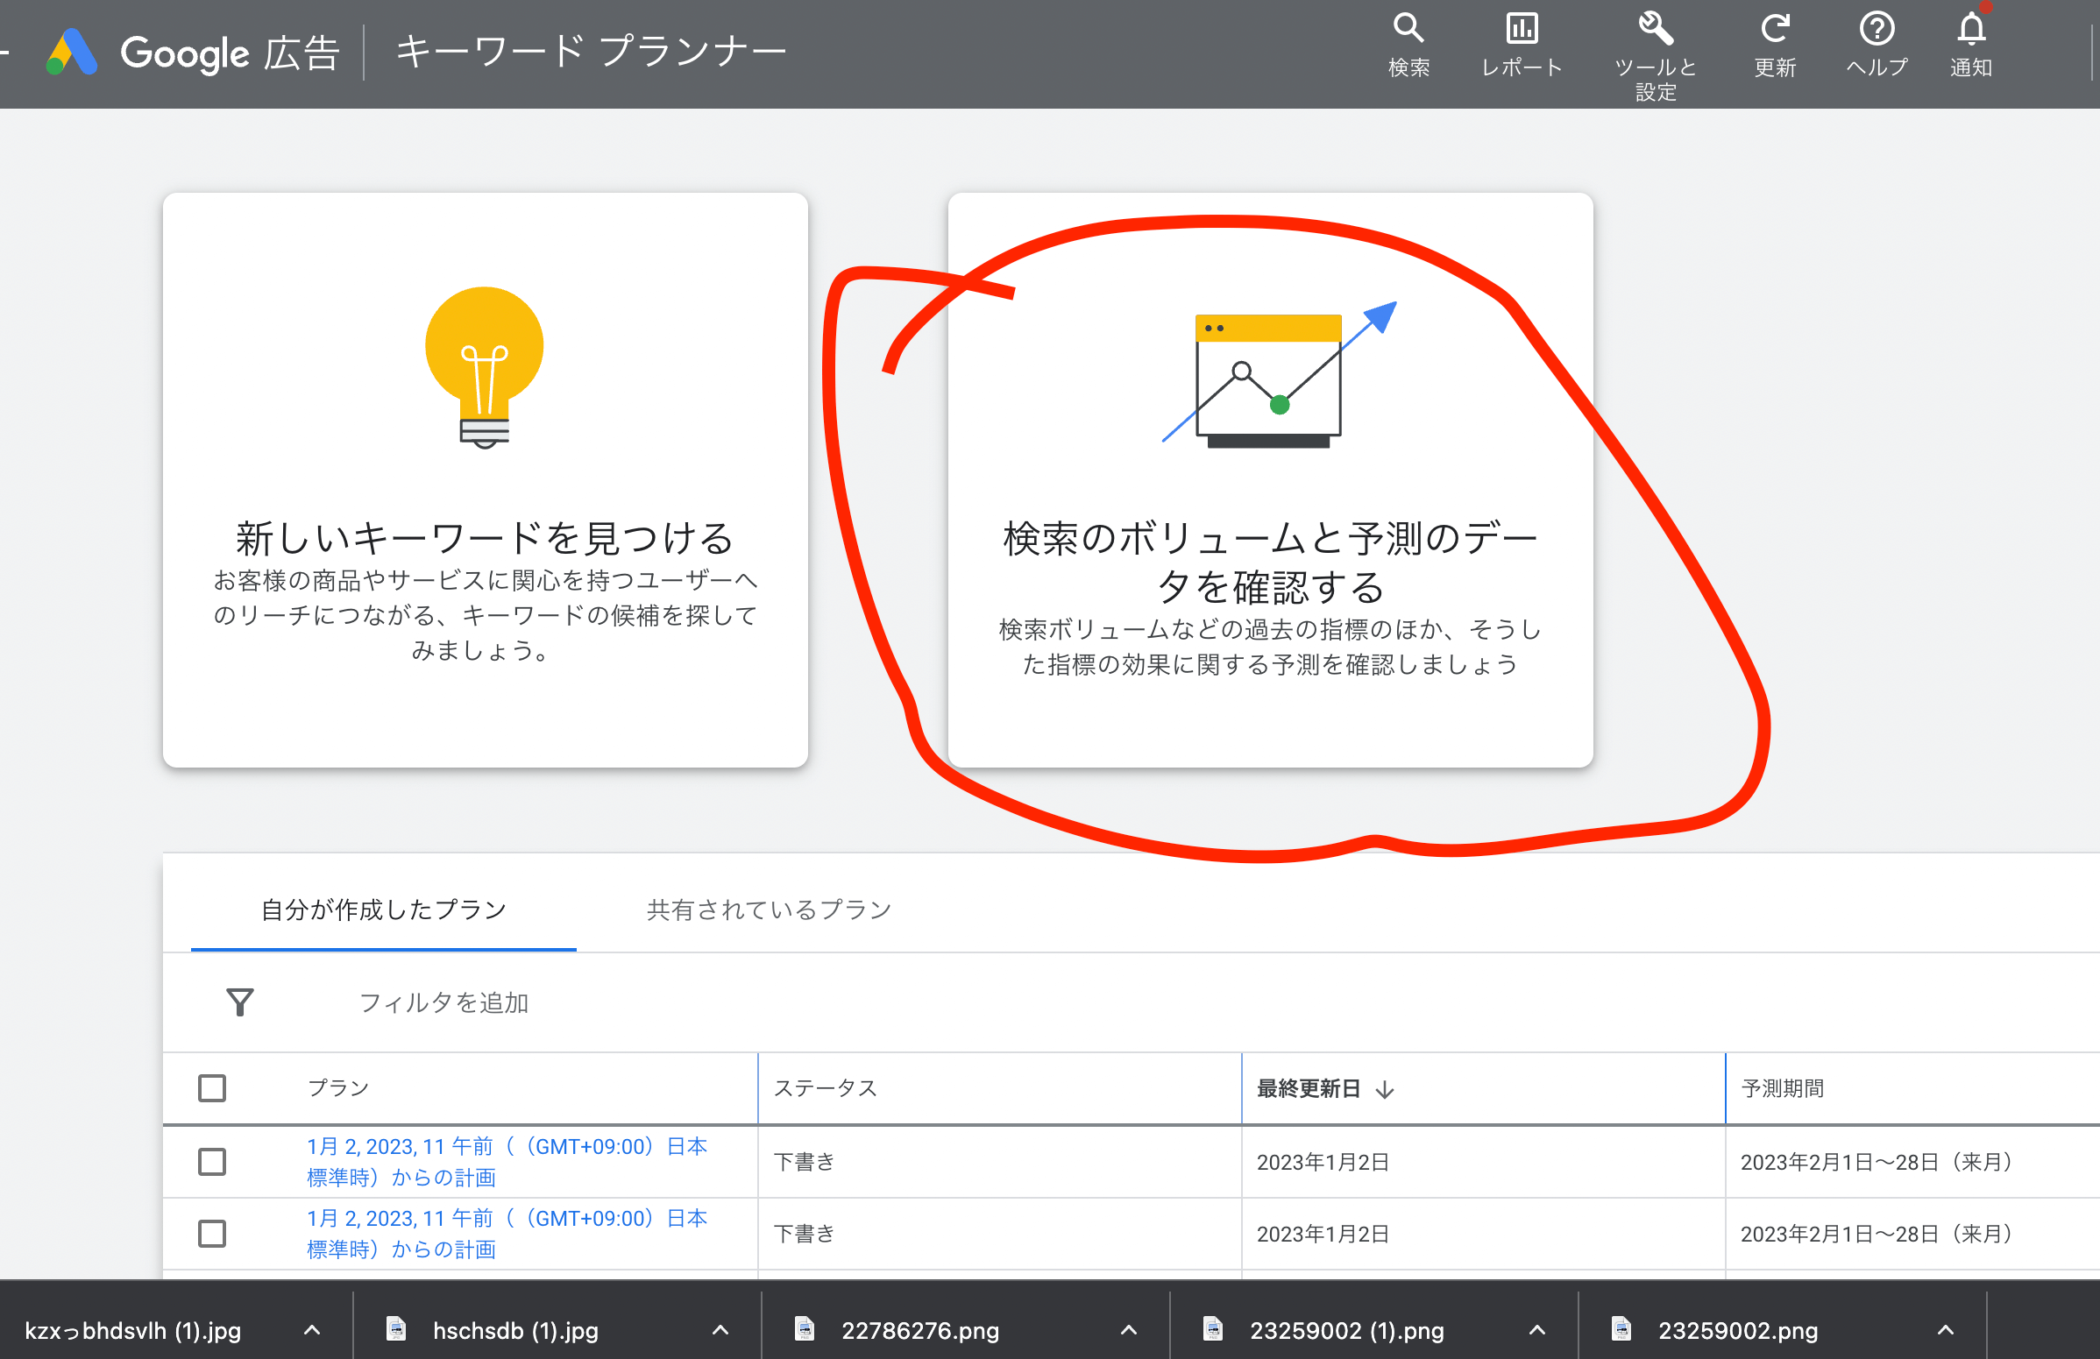The height and width of the screenshot is (1359, 2100).
Task: Click the Google Ads logo
Action: 73,53
